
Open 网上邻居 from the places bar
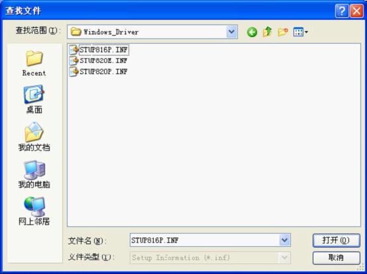point(34,211)
